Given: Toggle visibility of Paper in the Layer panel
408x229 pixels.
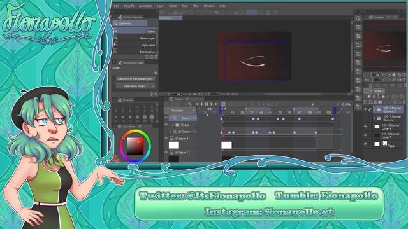Looking at the screenshot, I should tap(365, 144).
